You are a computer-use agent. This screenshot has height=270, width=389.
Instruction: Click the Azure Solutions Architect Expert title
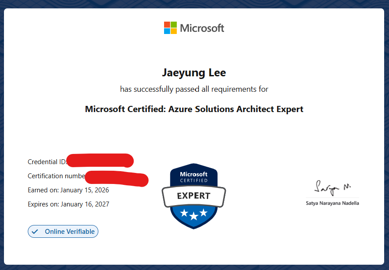pyautogui.click(x=194, y=109)
